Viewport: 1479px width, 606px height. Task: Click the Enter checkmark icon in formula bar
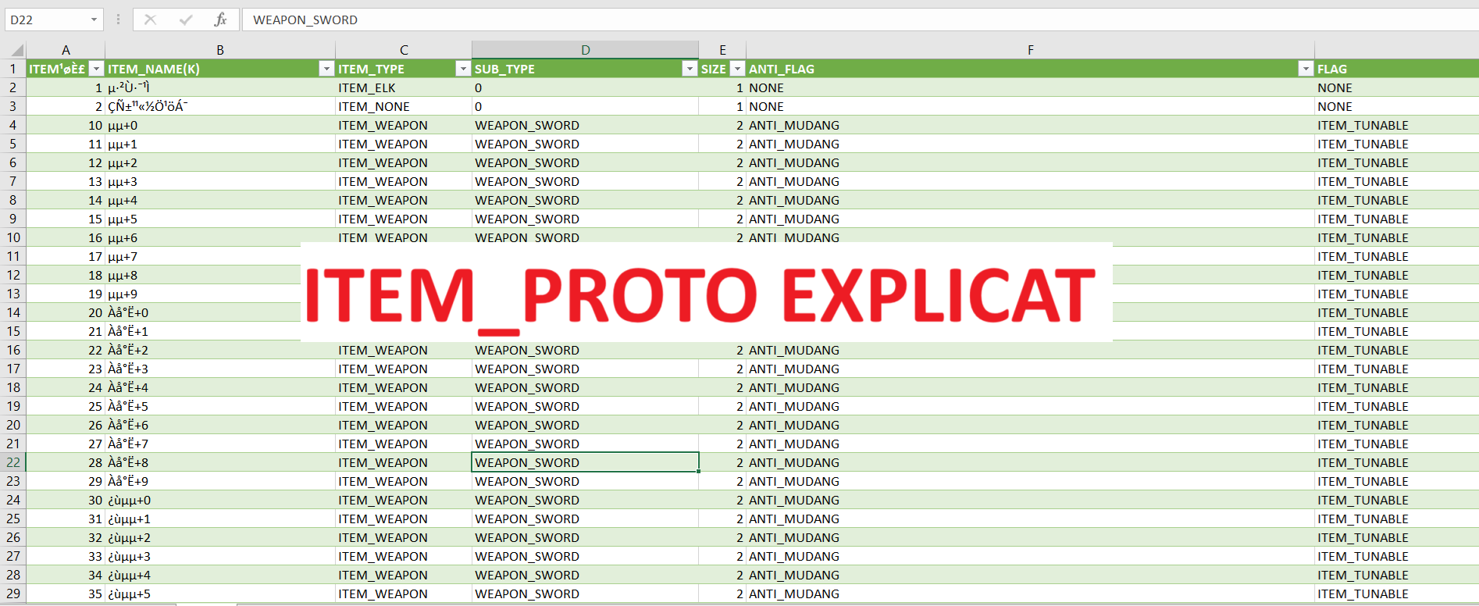click(186, 20)
